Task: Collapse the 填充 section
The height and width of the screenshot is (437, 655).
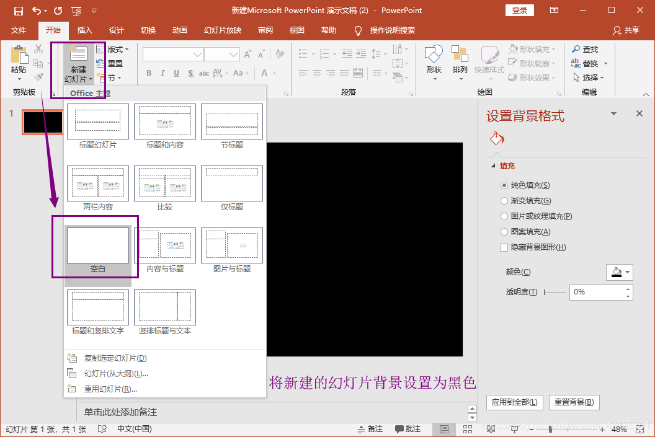Action: [493, 166]
